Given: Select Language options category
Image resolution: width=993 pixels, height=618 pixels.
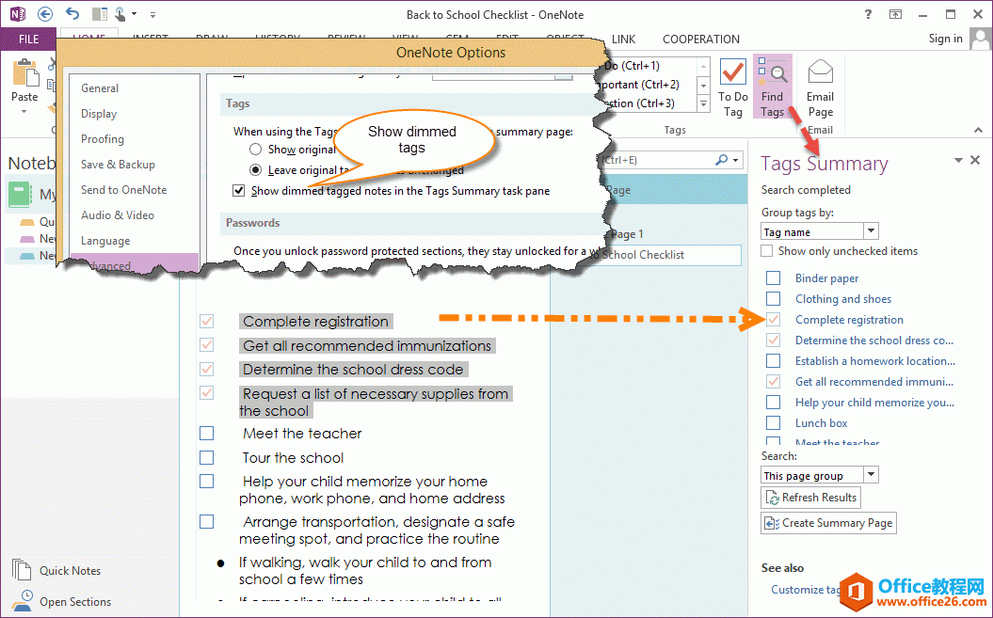Looking at the screenshot, I should [x=105, y=240].
